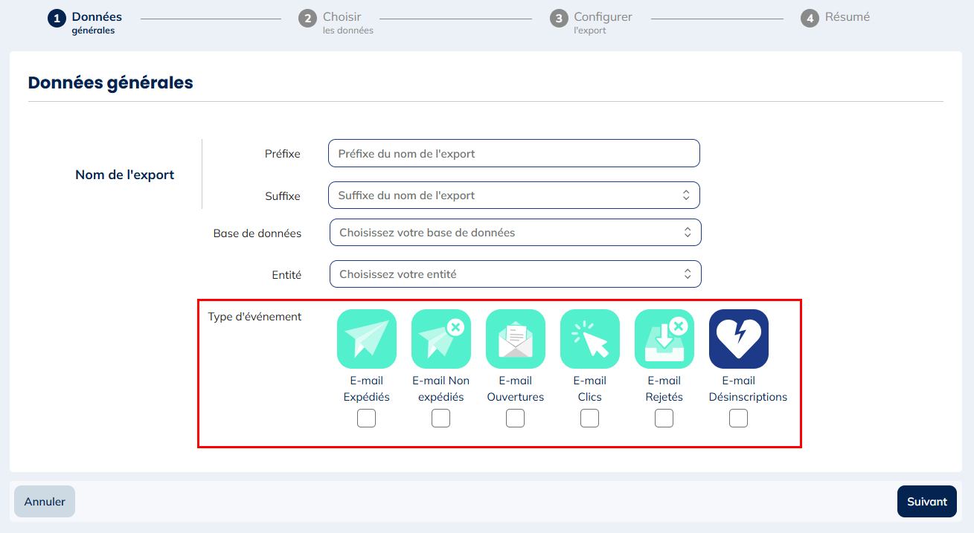
Task: Toggle the E-mail Clics checkbox
Action: tap(589, 419)
